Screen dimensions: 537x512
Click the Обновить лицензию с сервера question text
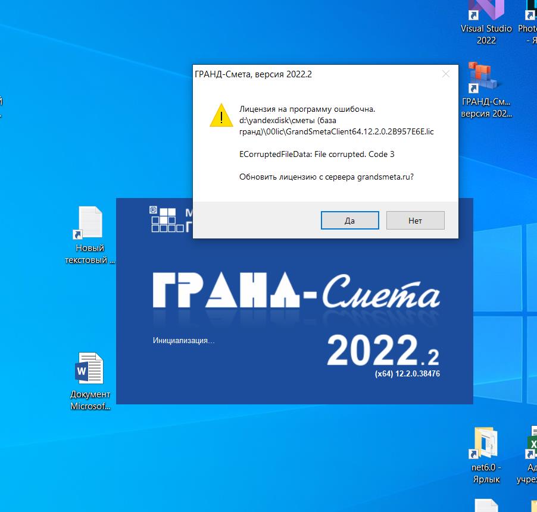[x=326, y=177]
